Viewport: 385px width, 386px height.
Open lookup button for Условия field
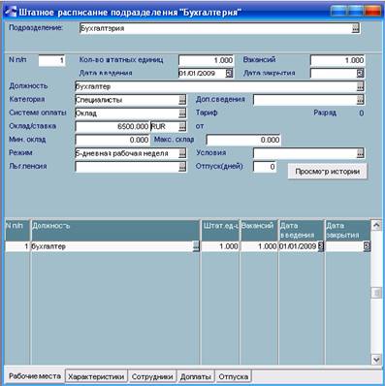pos(360,153)
